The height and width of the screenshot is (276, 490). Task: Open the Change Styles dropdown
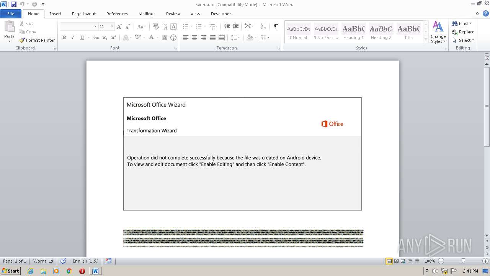(x=438, y=33)
